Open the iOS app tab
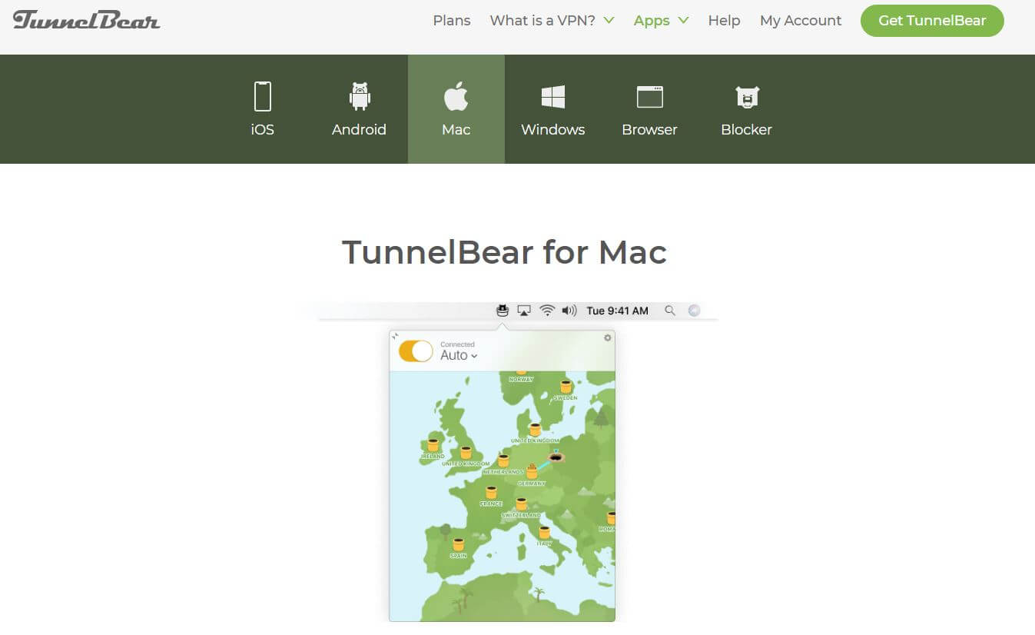 click(x=262, y=109)
